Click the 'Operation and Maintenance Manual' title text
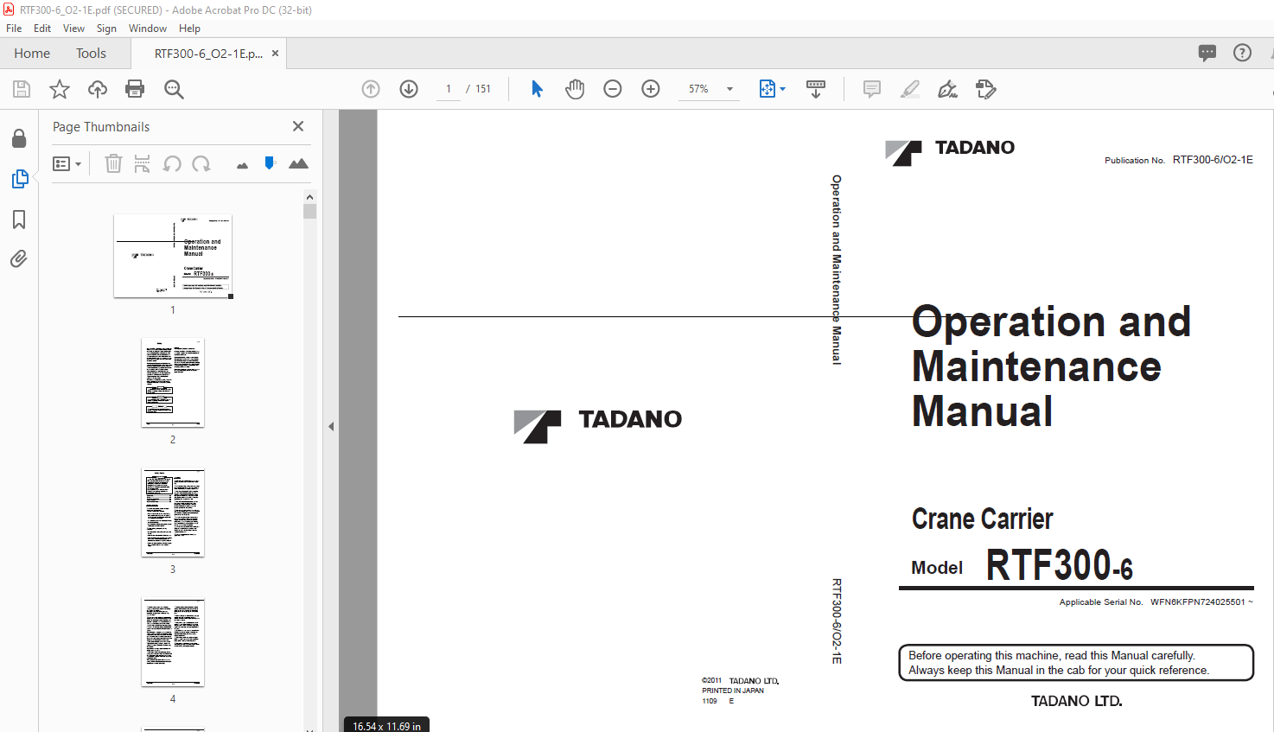 (x=1051, y=366)
